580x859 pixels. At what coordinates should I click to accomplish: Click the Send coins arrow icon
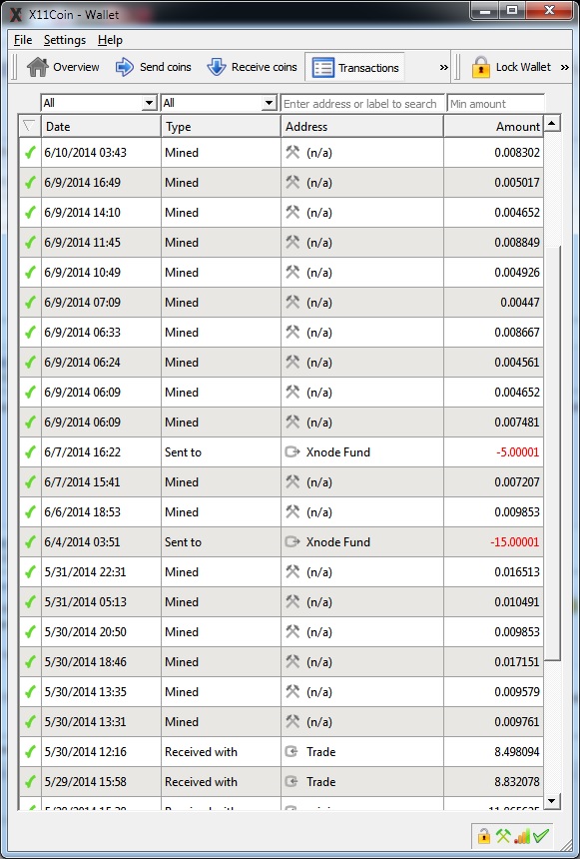pos(125,67)
